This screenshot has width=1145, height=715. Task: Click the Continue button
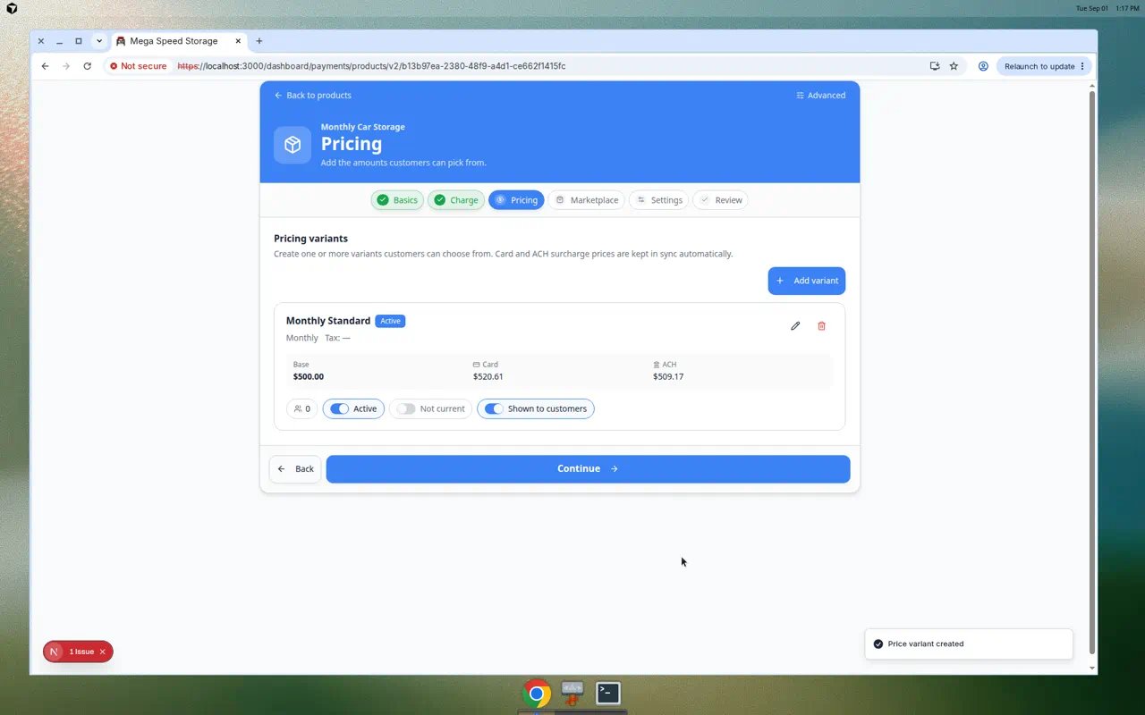[x=588, y=469]
